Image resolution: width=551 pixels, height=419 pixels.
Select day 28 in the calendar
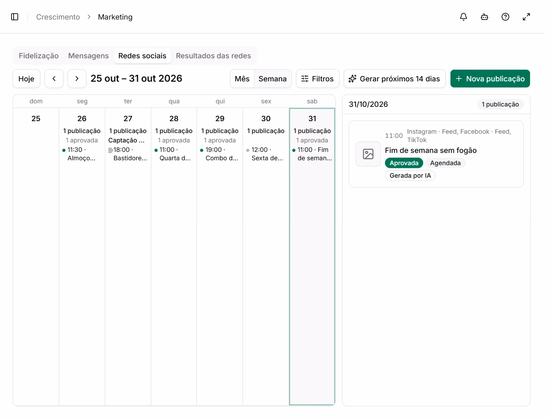174,256
